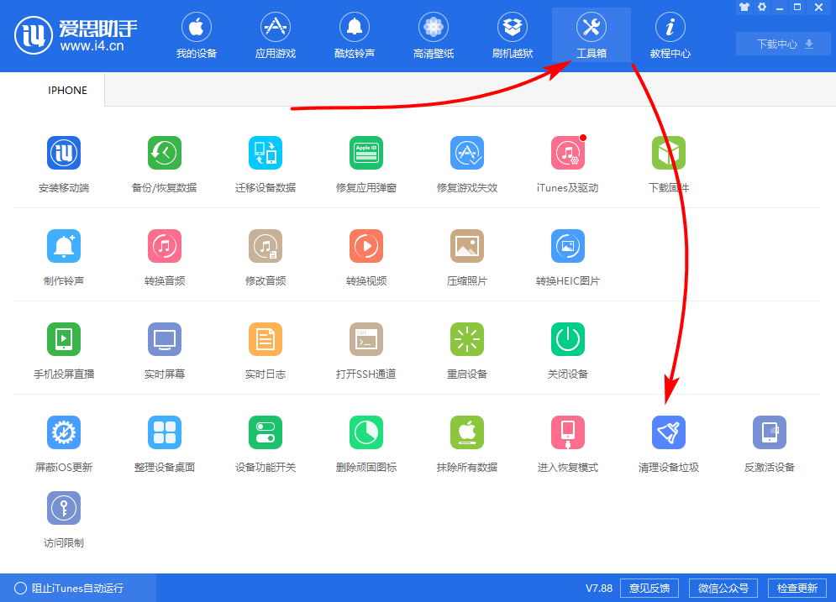This screenshot has width=836, height=602.
Task: Open the 清理设备垃圾 junk cleaner
Action: (668, 442)
